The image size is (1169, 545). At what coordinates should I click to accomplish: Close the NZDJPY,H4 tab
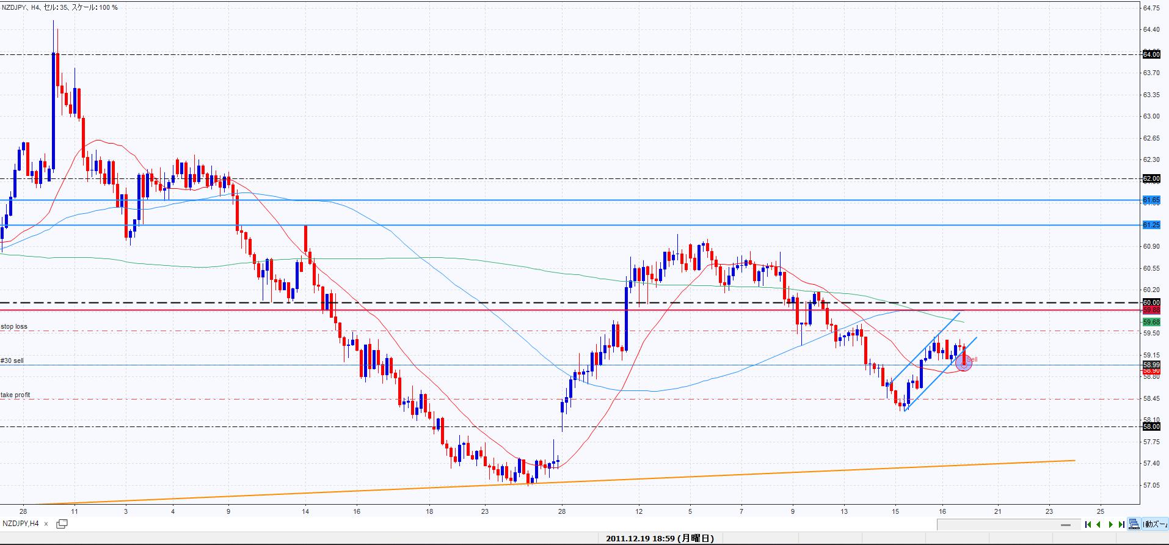click(46, 524)
